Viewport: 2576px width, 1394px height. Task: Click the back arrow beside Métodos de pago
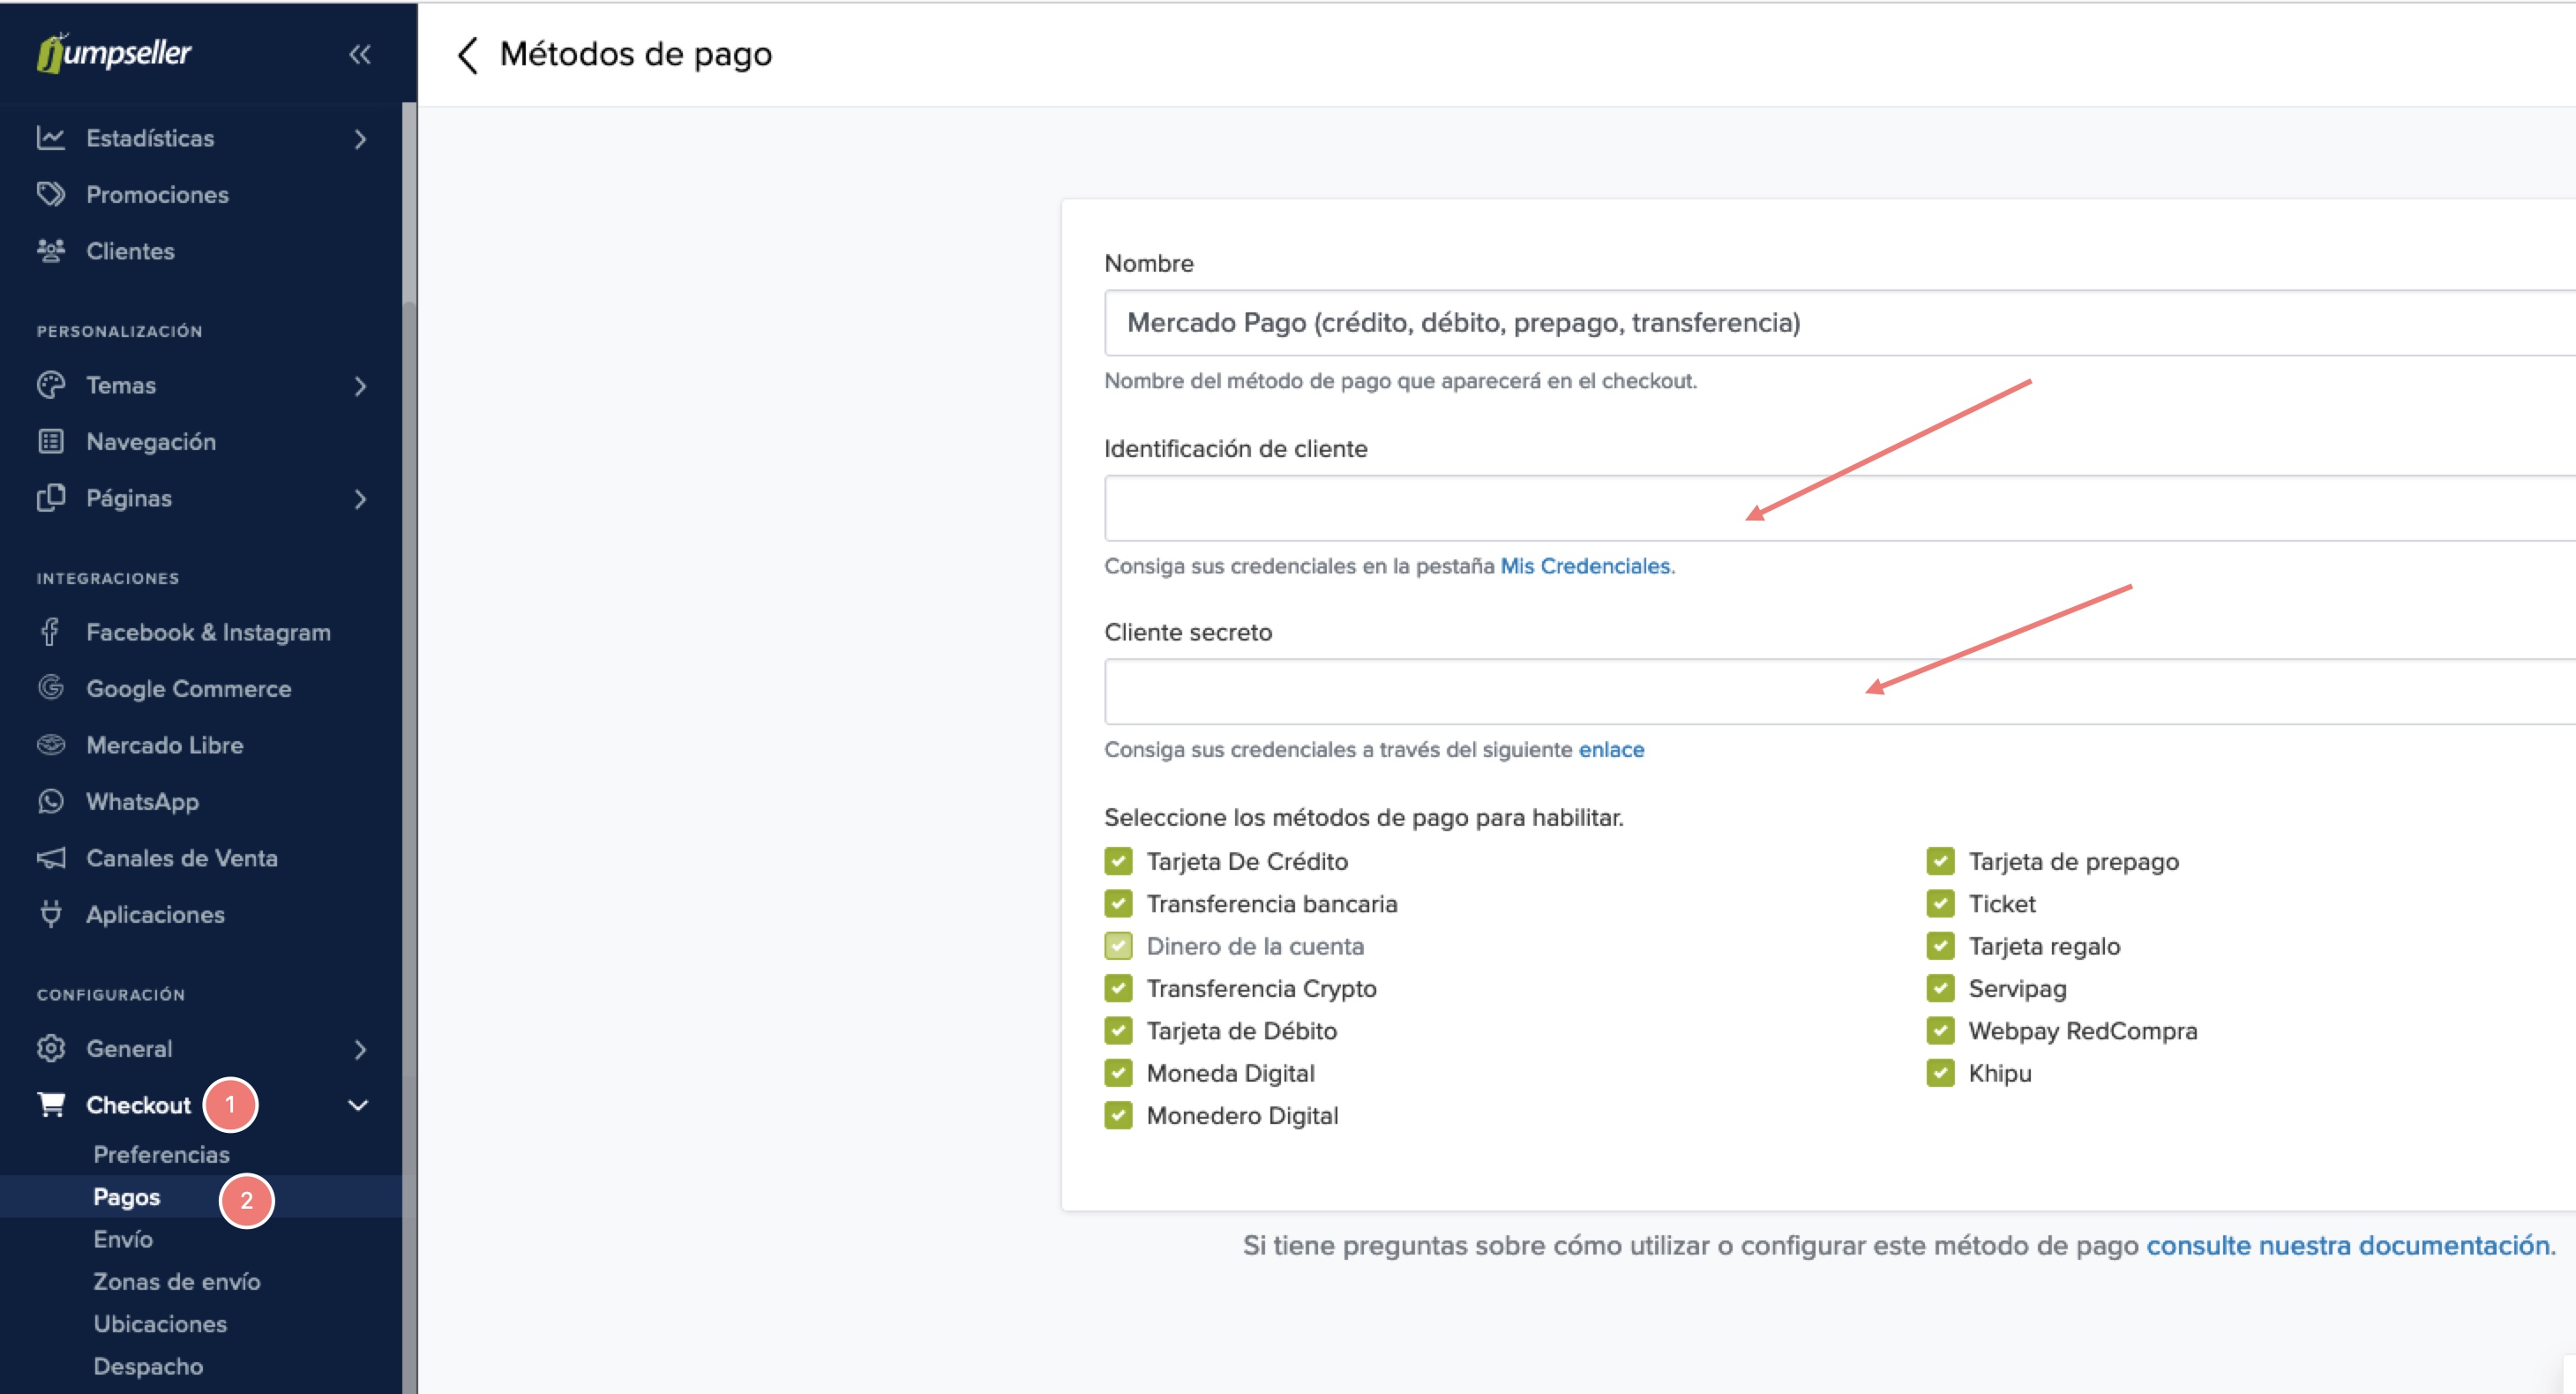[467, 55]
